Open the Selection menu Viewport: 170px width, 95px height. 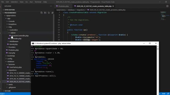(14, 2)
